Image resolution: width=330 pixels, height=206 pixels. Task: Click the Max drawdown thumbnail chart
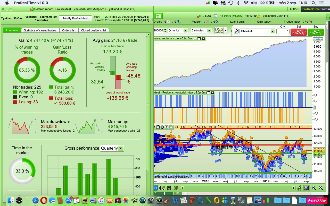22,126
